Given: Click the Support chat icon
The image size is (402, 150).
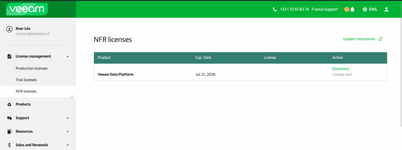Looking at the screenshot, I should [x=9, y=118].
